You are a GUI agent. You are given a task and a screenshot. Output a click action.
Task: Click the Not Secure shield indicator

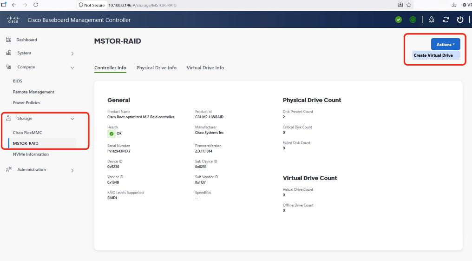point(92,5)
